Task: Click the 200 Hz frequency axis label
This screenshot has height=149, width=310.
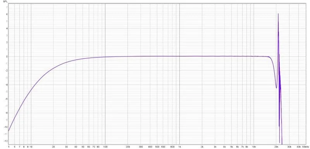Action: (x=128, y=147)
